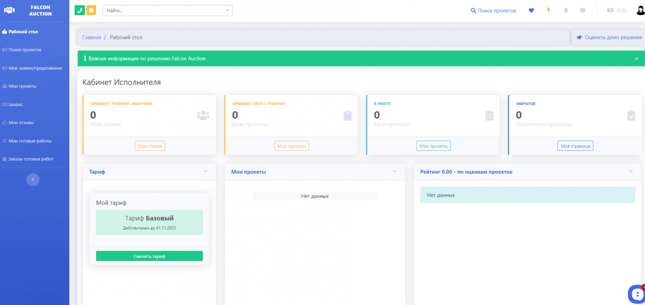Click the yellow notes icon button
645x305 pixels.
pyautogui.click(x=92, y=10)
